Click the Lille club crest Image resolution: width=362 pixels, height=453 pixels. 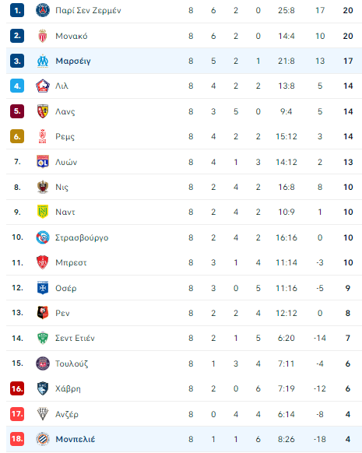coord(43,86)
